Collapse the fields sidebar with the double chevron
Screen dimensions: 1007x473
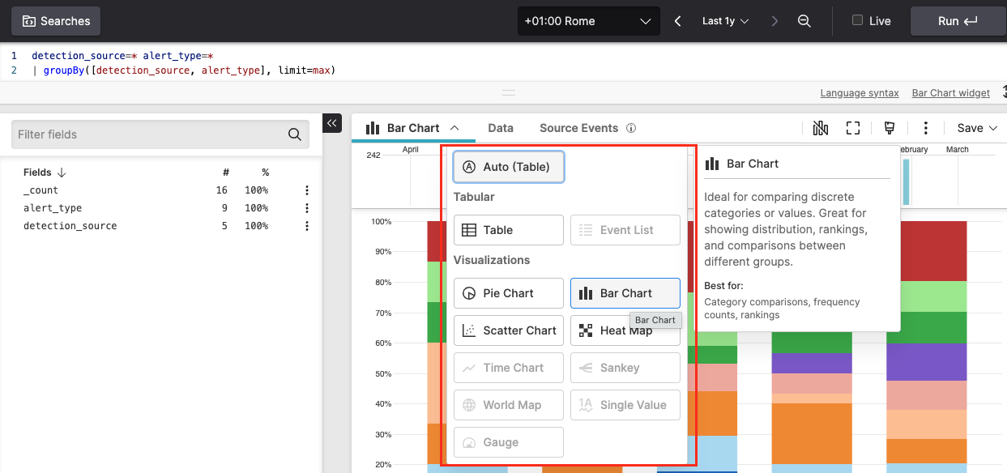tap(331, 123)
